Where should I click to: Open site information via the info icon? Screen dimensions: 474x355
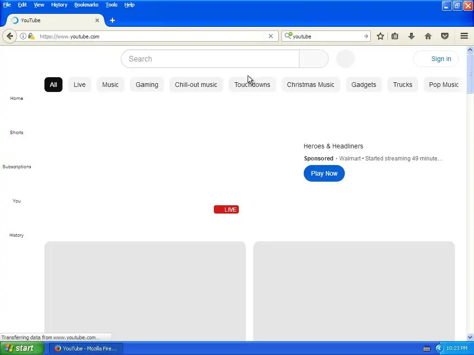pyautogui.click(x=23, y=36)
